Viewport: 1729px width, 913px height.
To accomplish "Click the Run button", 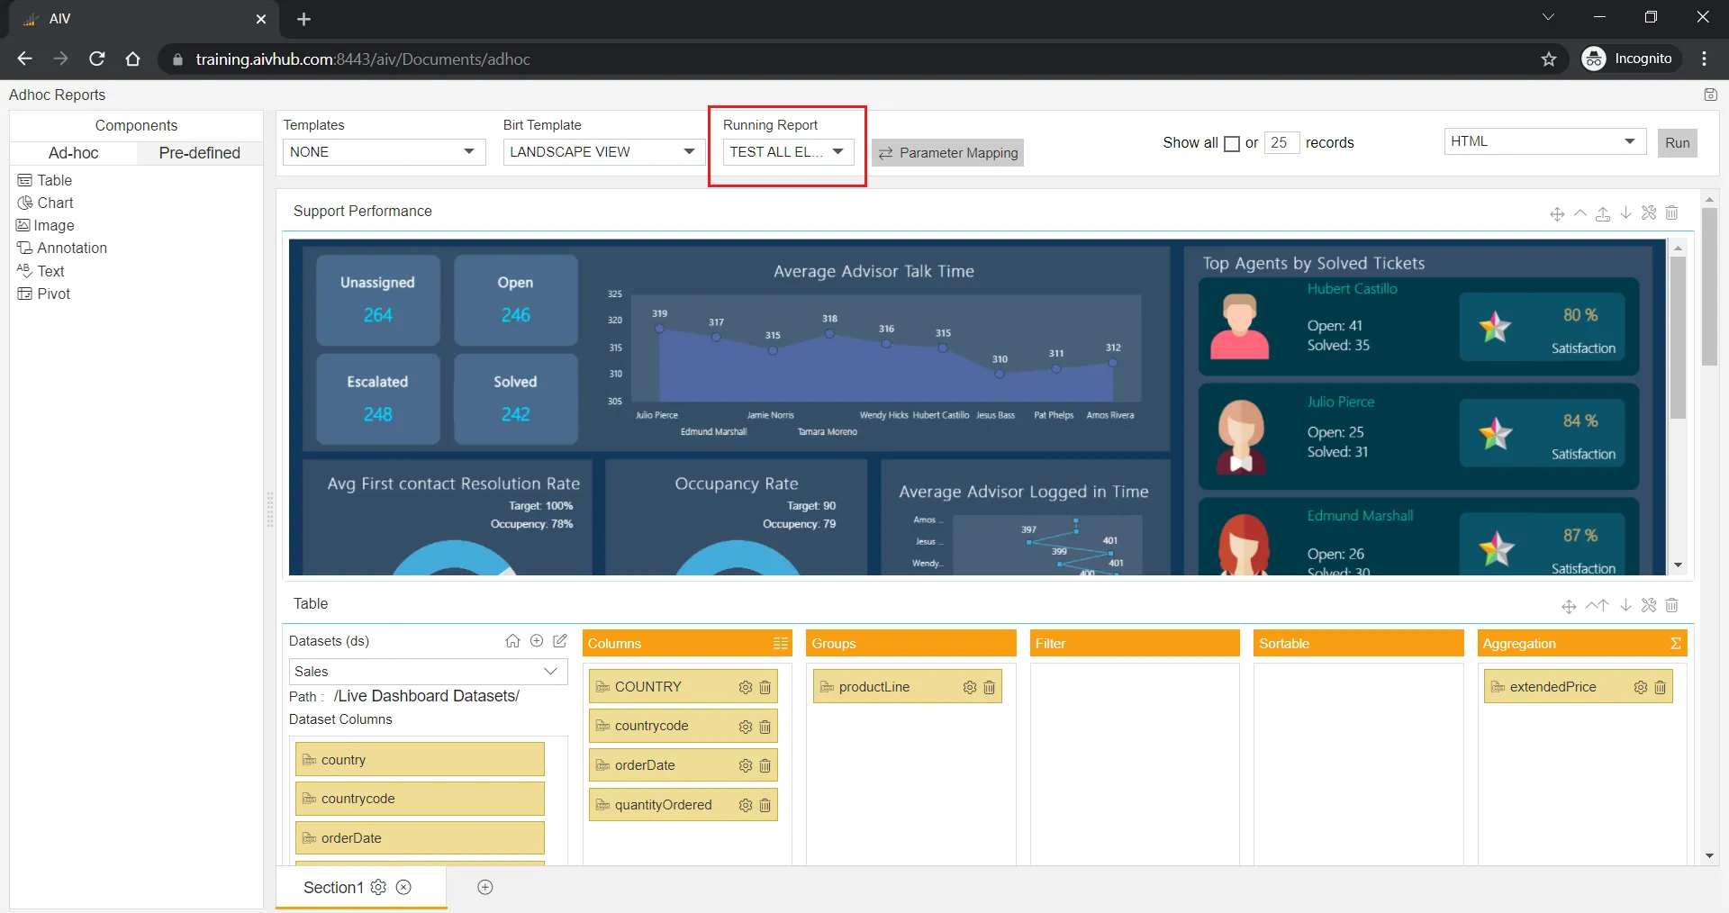I will point(1677,142).
